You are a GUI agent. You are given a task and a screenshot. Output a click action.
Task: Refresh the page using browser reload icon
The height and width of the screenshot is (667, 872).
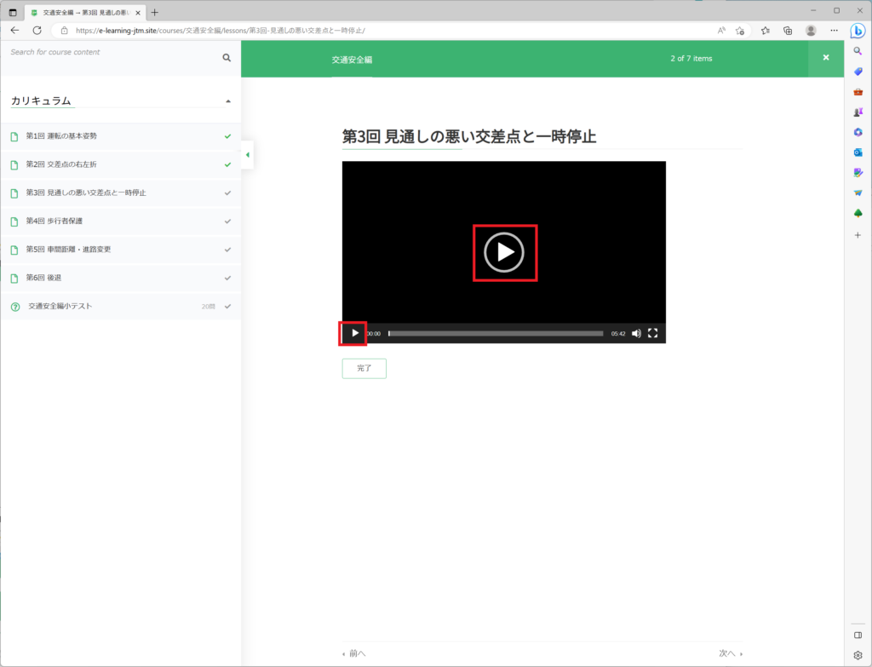click(37, 30)
